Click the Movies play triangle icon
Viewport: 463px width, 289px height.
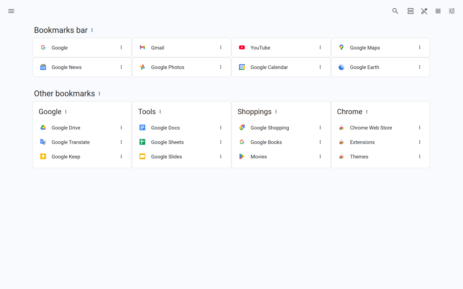pyautogui.click(x=242, y=156)
